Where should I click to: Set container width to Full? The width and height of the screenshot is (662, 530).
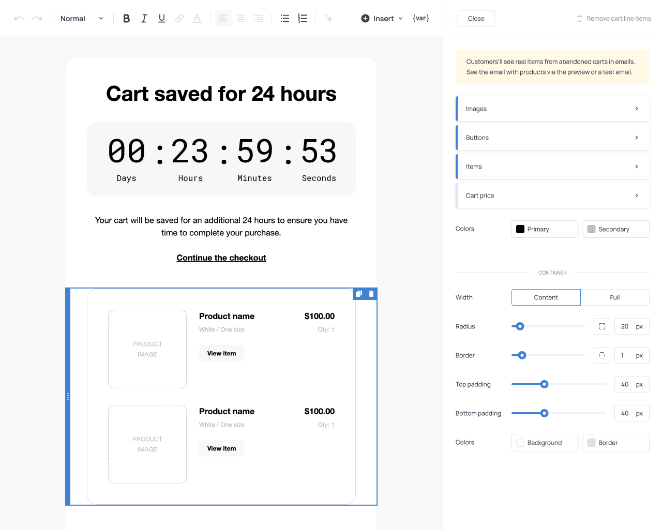pyautogui.click(x=614, y=297)
